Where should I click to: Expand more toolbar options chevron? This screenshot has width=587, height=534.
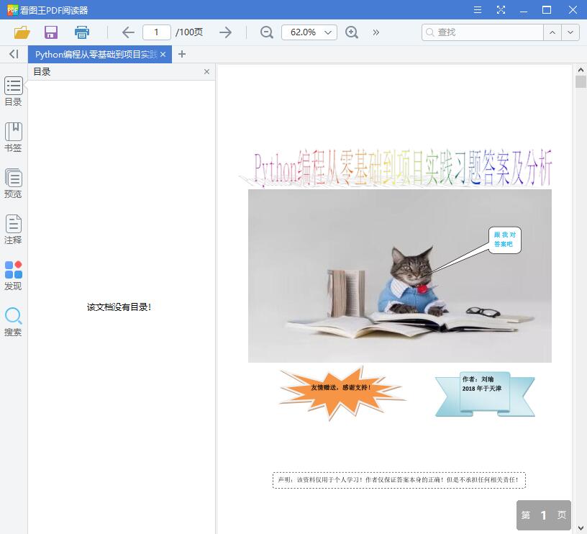point(376,32)
